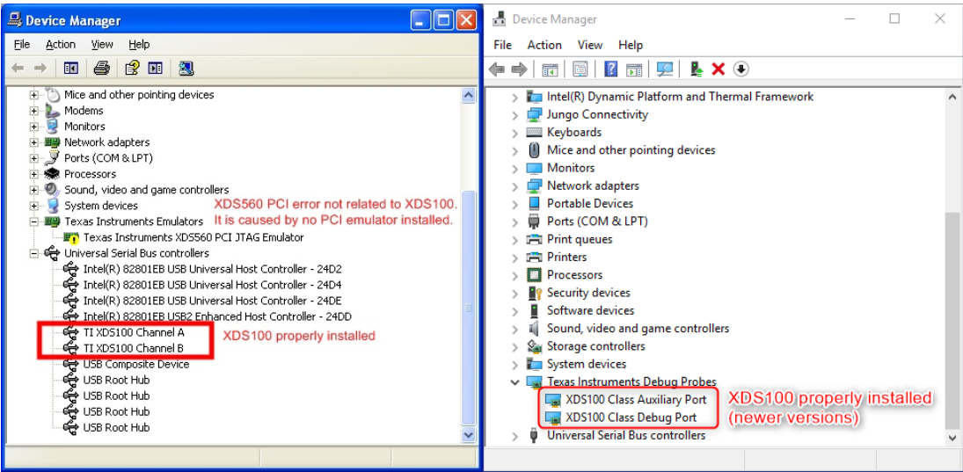Click Sound, video controllers icon in left window
The height and width of the screenshot is (472, 963).
(53, 190)
